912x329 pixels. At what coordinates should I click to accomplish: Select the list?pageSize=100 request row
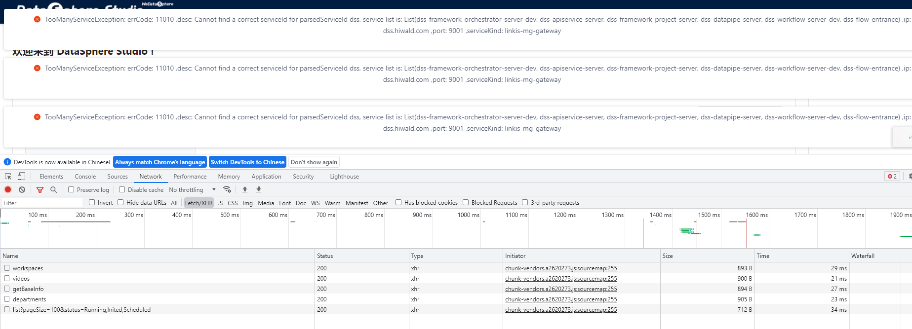point(456,309)
